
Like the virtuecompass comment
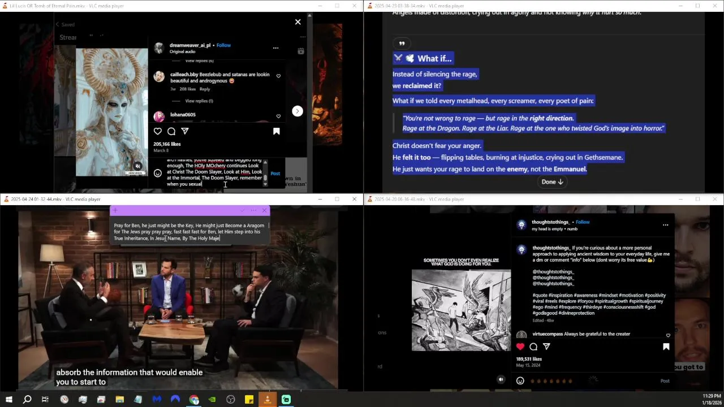[668, 335]
